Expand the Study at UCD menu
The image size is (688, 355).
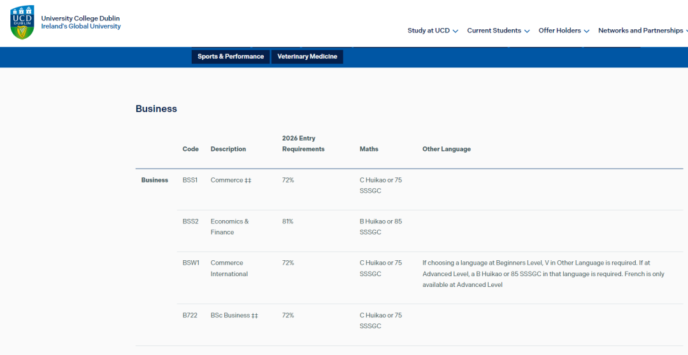[433, 31]
